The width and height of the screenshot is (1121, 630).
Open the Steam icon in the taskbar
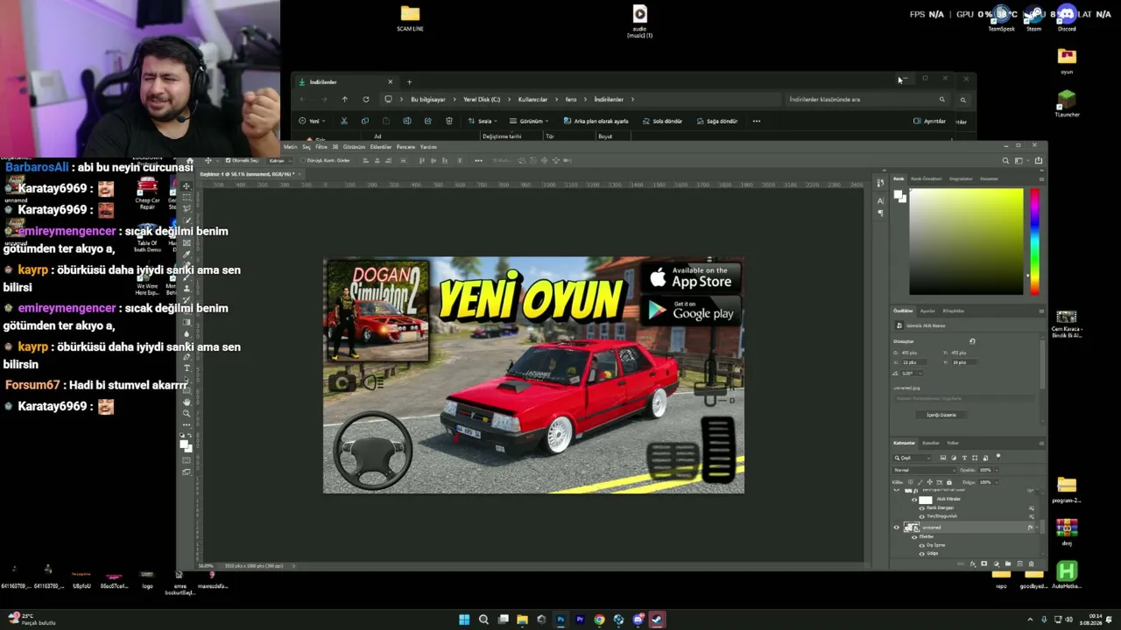click(x=657, y=619)
